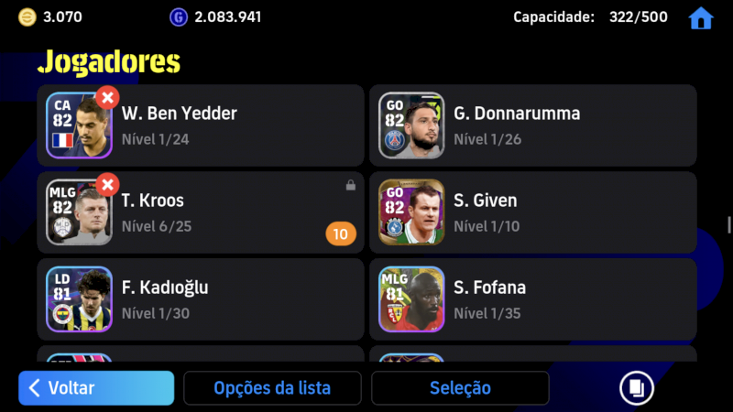Image resolution: width=733 pixels, height=412 pixels.
Task: Click the blue GP currency icon
Action: coord(179,17)
